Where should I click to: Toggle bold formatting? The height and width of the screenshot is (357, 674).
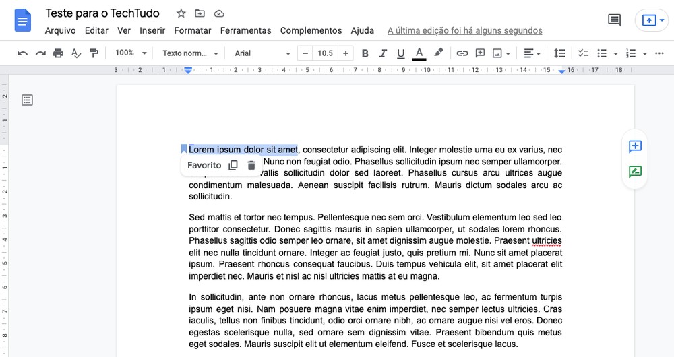coord(365,53)
